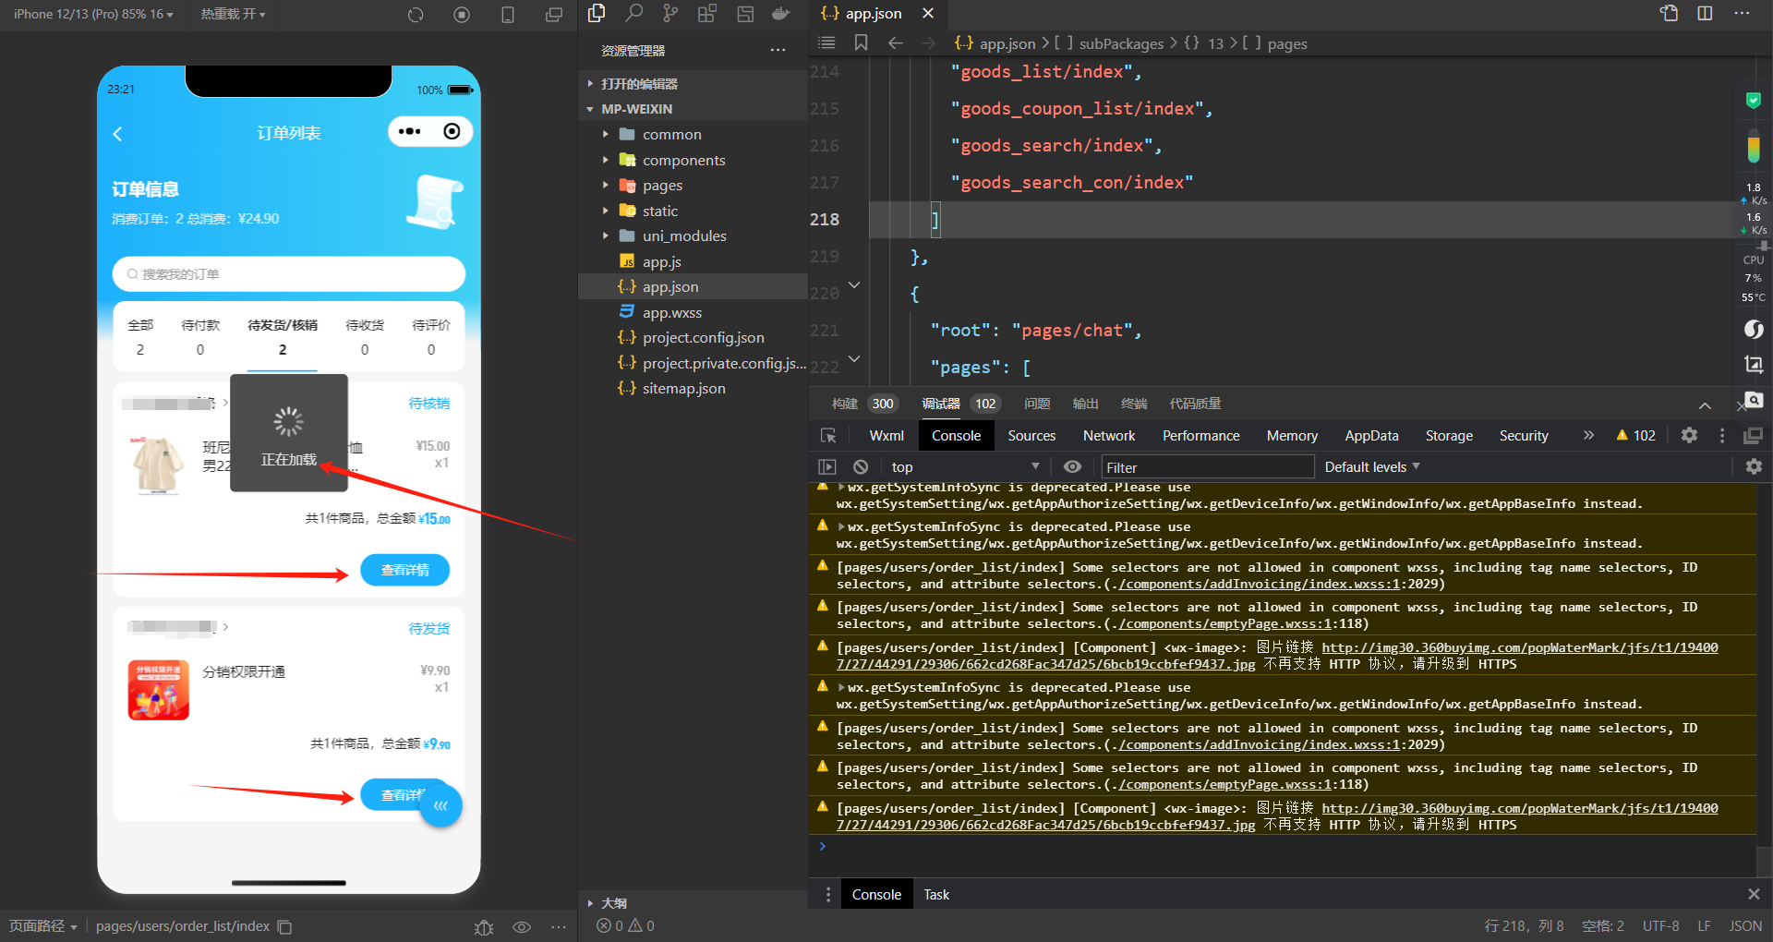Open the hot reload dropdown
Image resolution: width=1773 pixels, height=942 pixels.
click(233, 15)
